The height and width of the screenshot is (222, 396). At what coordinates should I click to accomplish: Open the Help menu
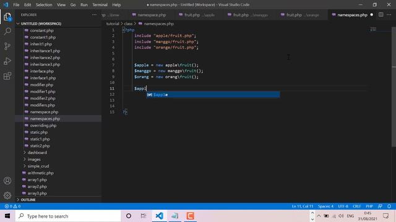116,5
